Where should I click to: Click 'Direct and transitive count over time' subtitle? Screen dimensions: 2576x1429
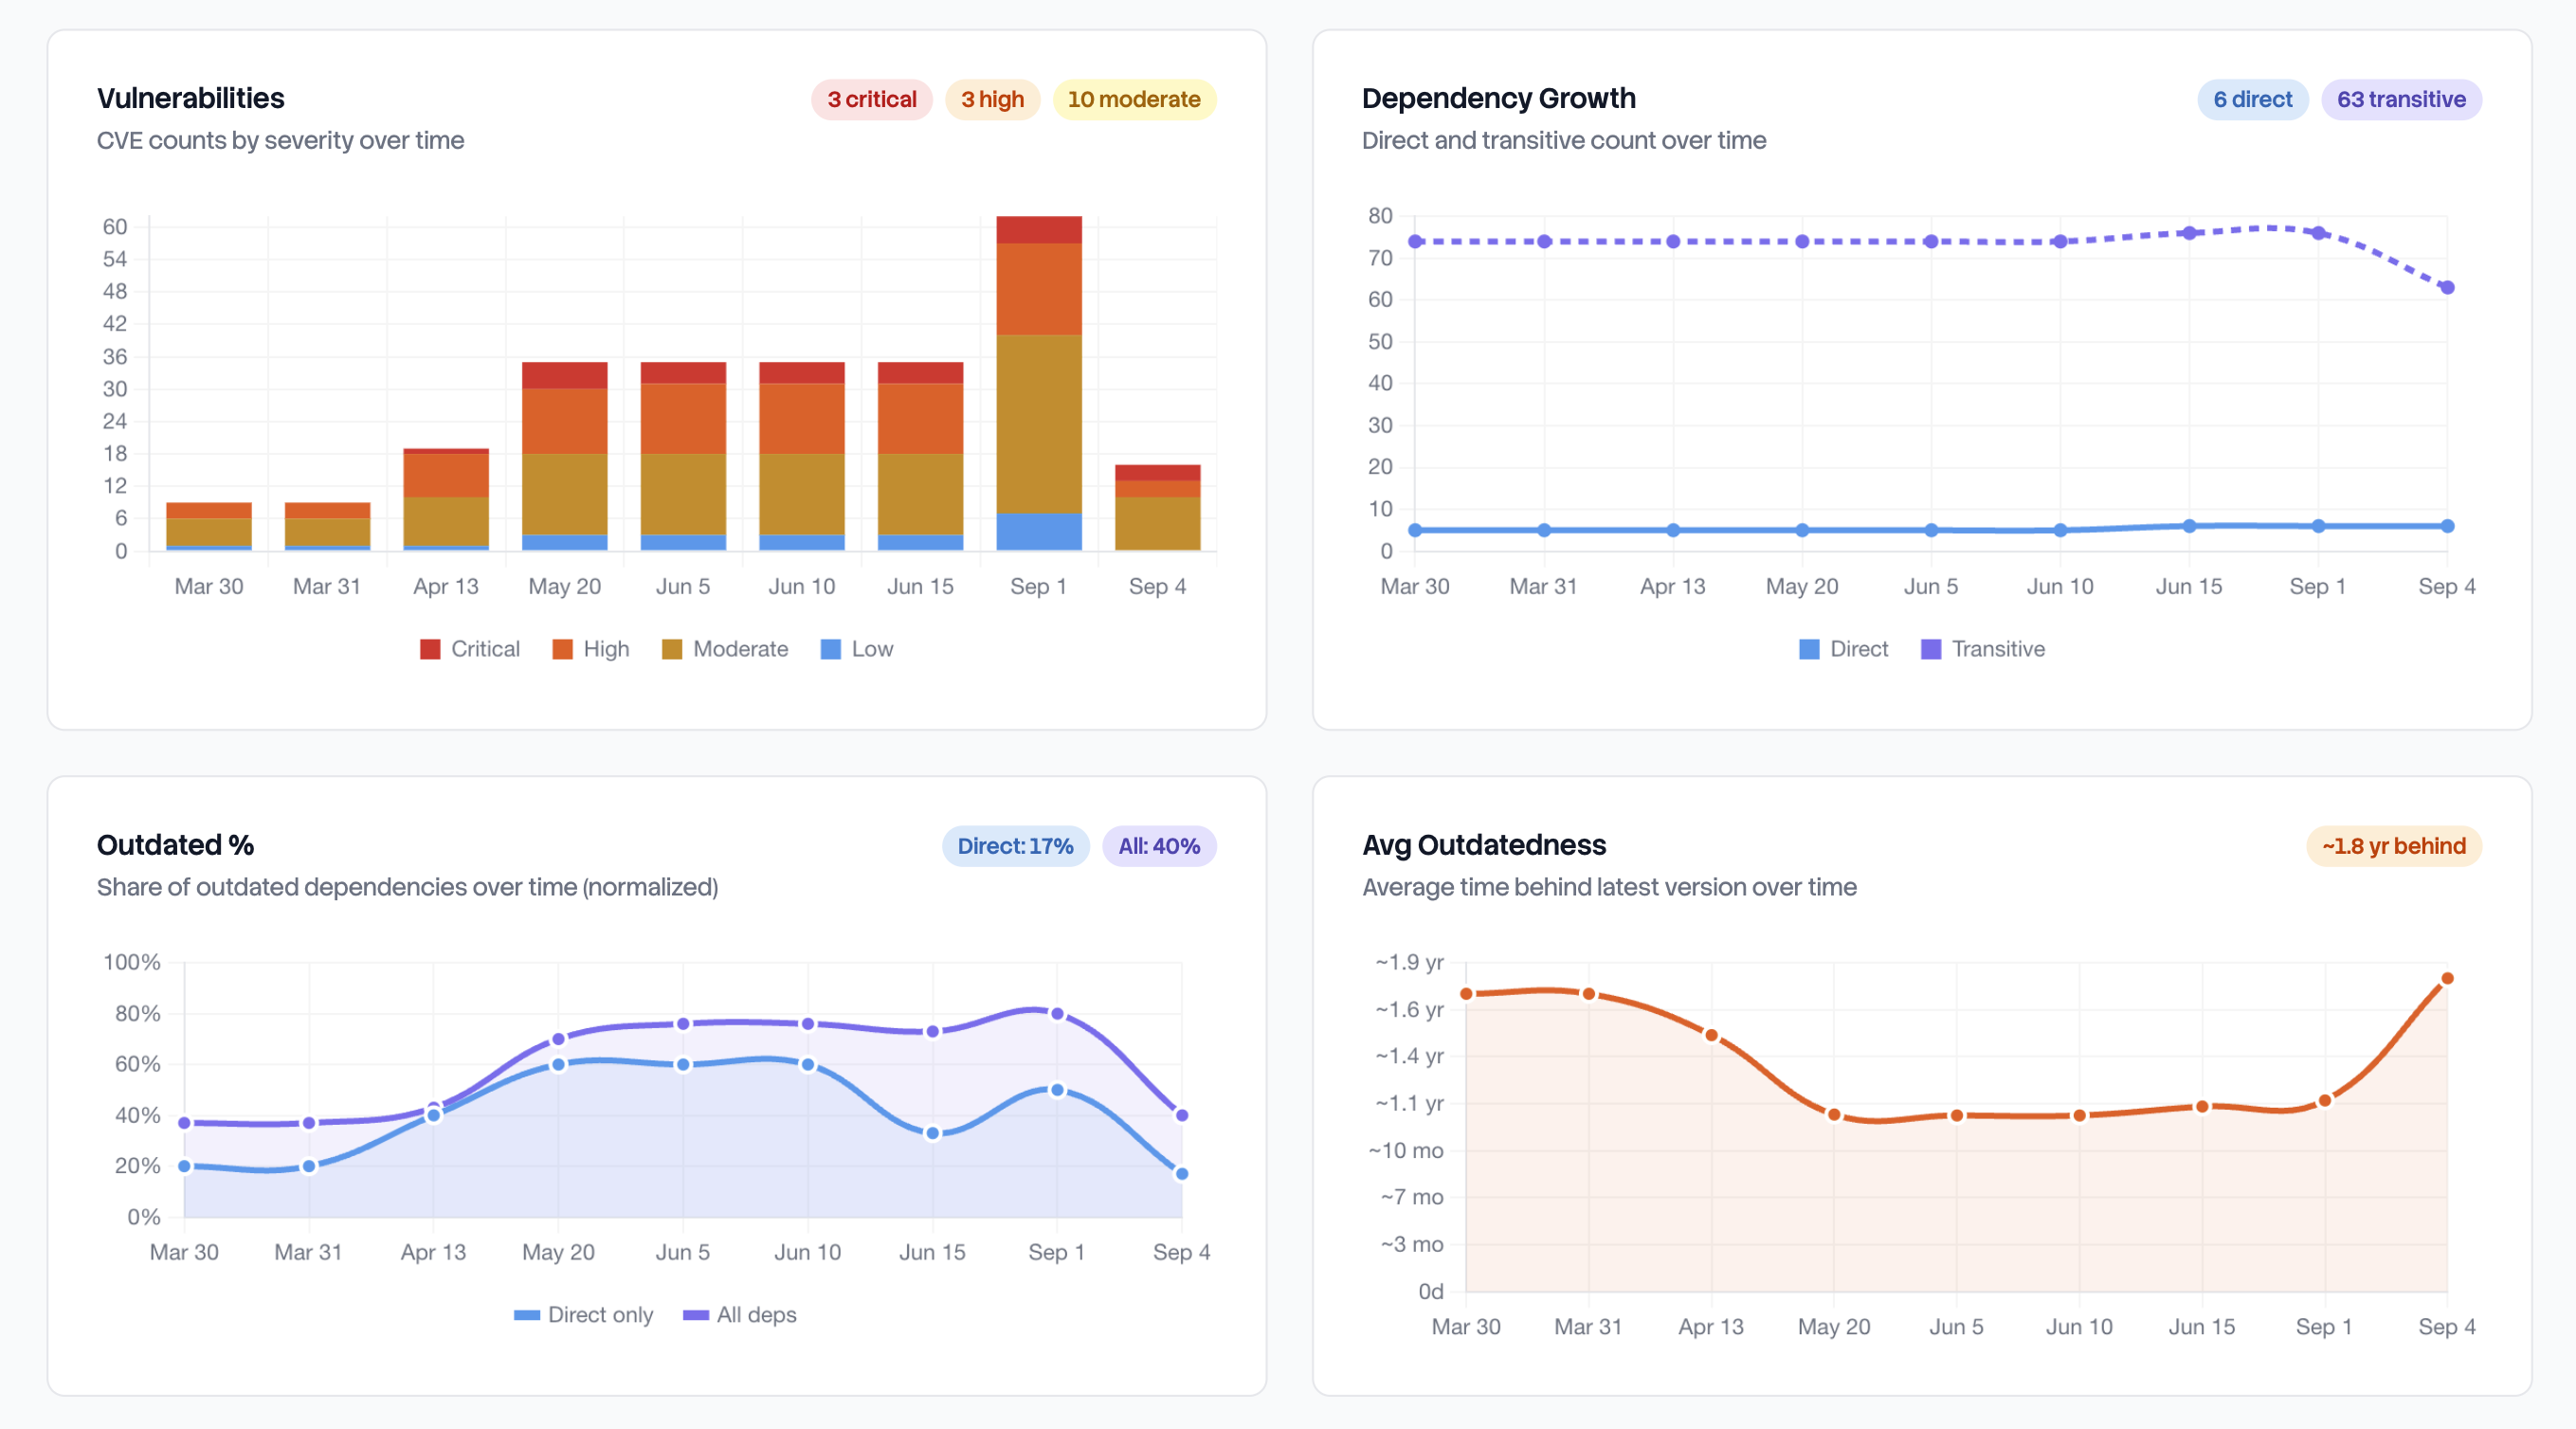click(x=1564, y=140)
